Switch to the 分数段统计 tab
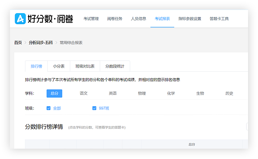Image resolution: width=258 pixels, height=159 pixels. point(114,66)
